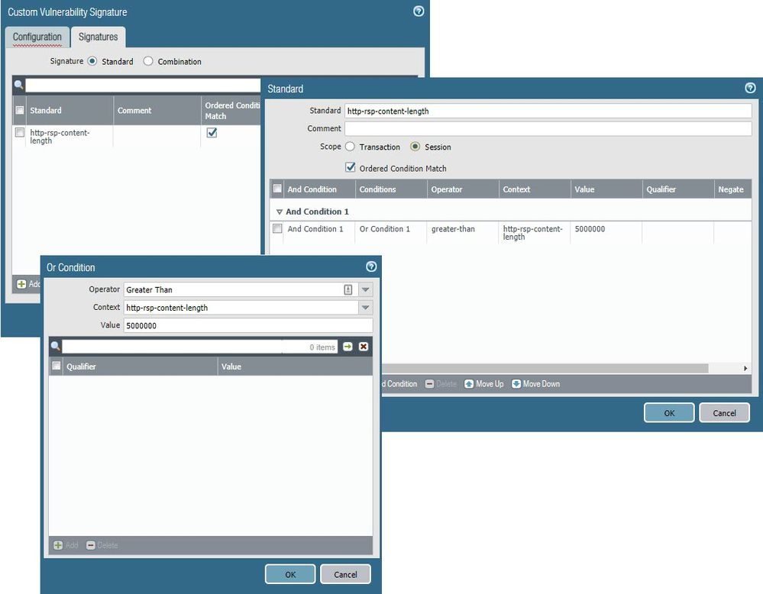Screen dimensions: 763x594
Task: Click Comment column header in Signatures table
Action: [x=157, y=111]
